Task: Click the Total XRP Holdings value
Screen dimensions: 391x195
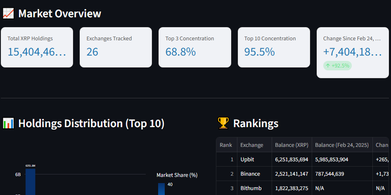Action: 37,52
